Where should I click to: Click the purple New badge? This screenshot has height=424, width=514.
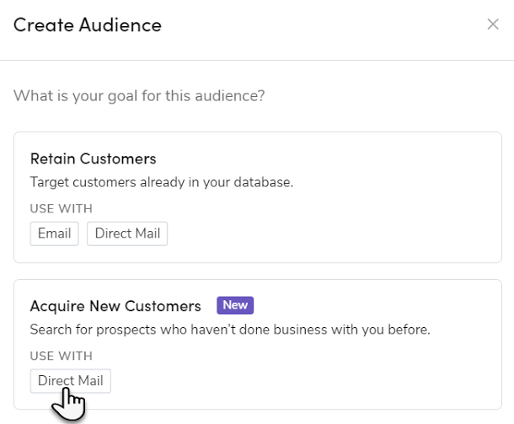click(235, 305)
